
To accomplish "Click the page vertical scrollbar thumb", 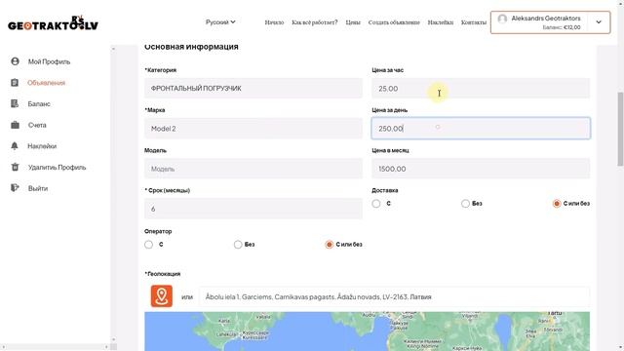I will point(620,130).
